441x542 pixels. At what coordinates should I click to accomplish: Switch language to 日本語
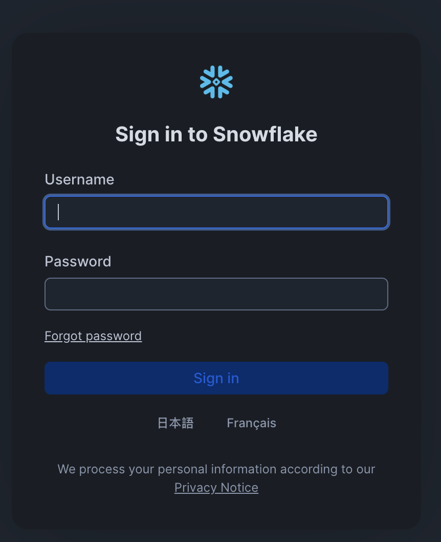click(175, 423)
